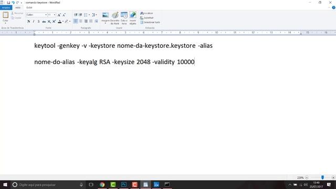The height and width of the screenshot is (189, 336).
Task: Find text with Localizar
Action: click(x=147, y=13)
